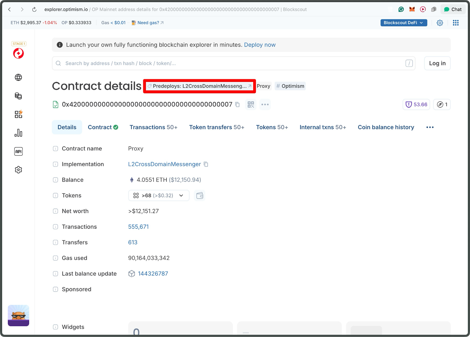Open the >68 tokens dropdown
Viewport: 470px width, 337px height.
(158, 195)
